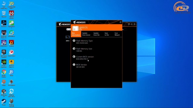Select the Bios Information tab
Image resolution: width=193 pixels, height=108 pixels.
pos(76,34)
